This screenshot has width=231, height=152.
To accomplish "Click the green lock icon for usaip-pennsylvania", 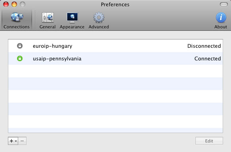I will coord(20,58).
